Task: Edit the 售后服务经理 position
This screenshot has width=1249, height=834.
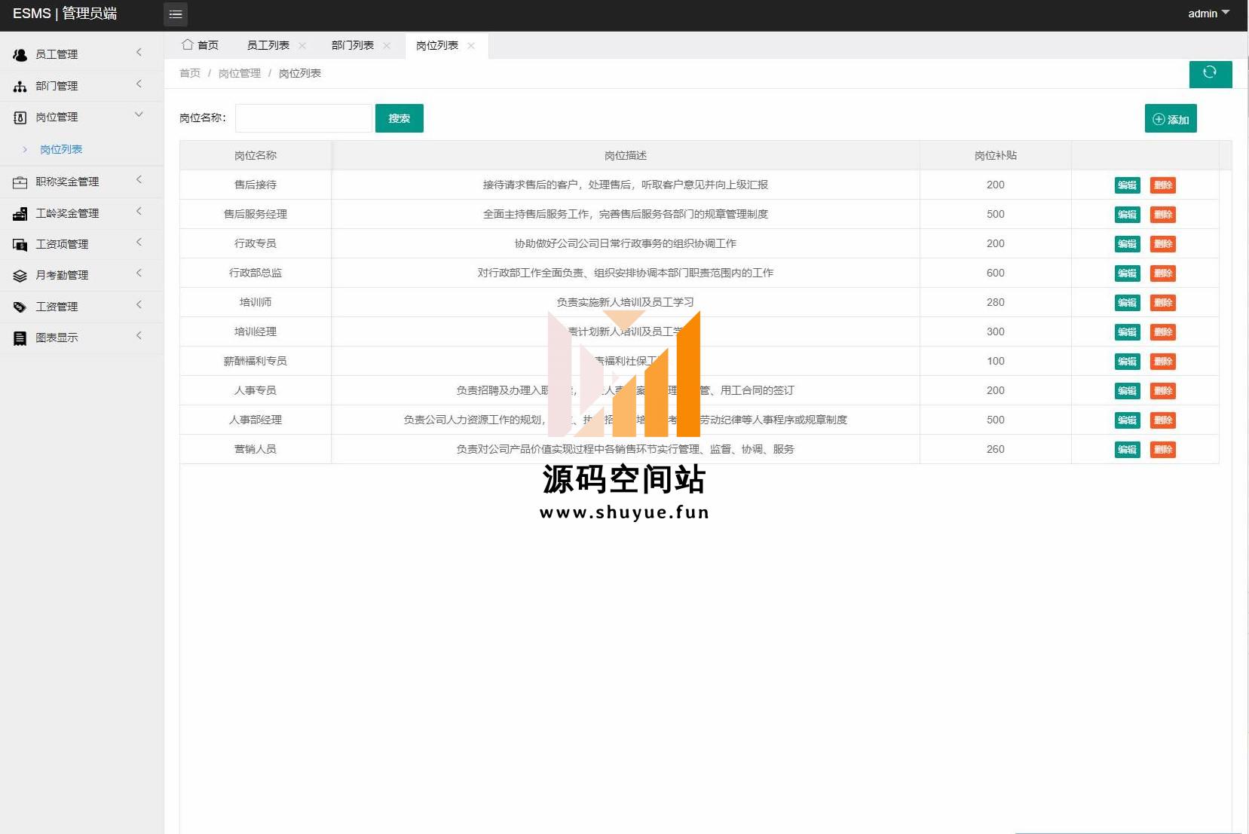Action: (1128, 215)
